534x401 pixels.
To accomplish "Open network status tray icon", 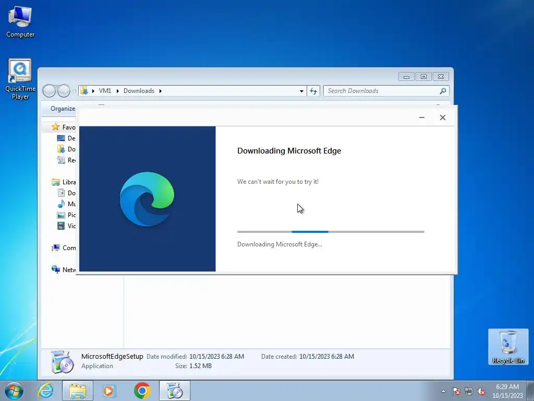I will 469,391.
